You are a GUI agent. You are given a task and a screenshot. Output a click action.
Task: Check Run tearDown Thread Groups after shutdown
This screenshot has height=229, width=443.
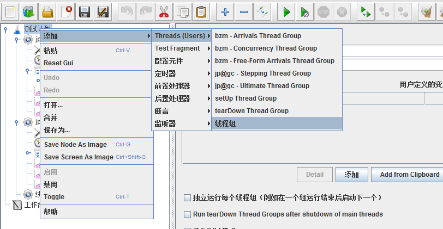(x=187, y=214)
